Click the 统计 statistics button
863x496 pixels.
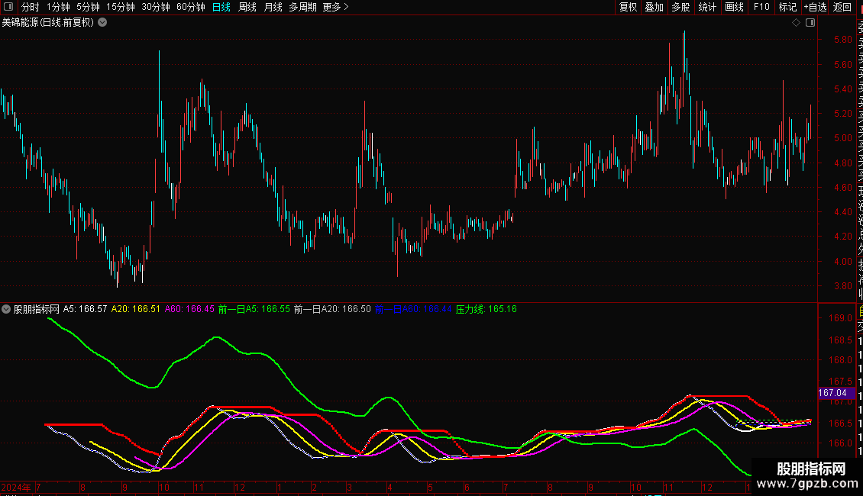[707, 7]
